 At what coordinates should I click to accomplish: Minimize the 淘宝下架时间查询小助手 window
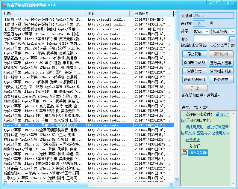210,3
